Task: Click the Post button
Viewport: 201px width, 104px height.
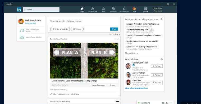Action: [x=114, y=29]
